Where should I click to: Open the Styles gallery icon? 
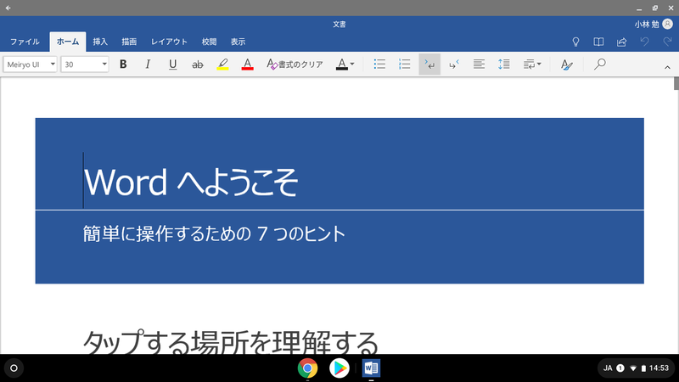point(566,65)
